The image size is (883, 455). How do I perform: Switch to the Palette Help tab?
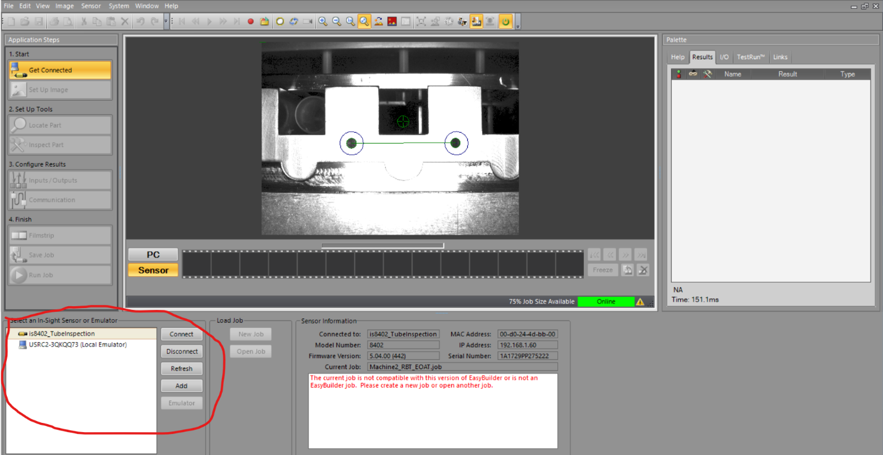click(x=678, y=57)
